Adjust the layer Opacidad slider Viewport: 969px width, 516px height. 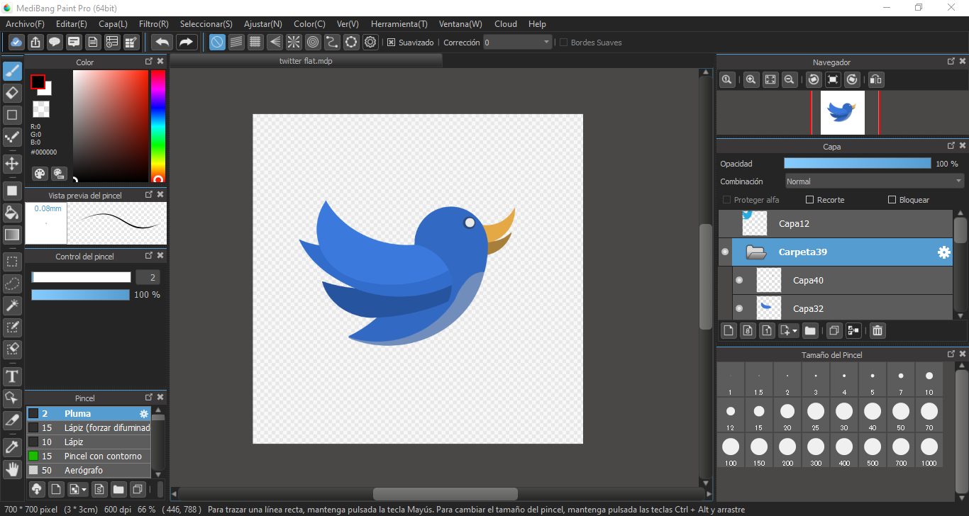click(857, 164)
